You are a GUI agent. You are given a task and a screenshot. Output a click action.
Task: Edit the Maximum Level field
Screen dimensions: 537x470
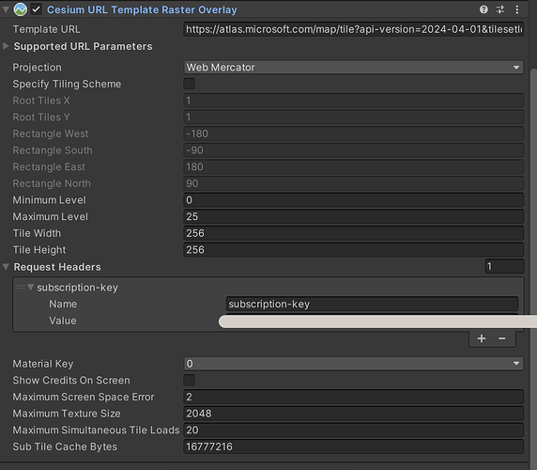(x=353, y=216)
